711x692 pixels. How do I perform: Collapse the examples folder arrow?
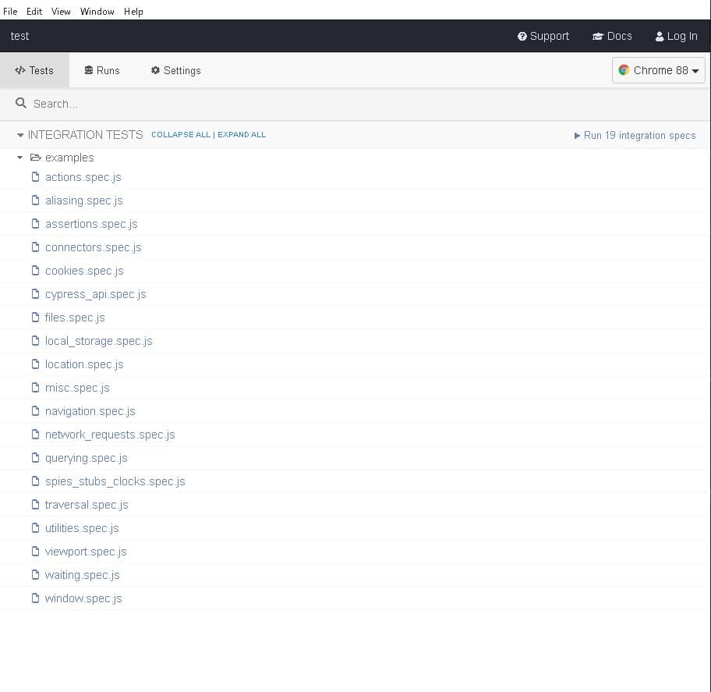[x=20, y=158]
